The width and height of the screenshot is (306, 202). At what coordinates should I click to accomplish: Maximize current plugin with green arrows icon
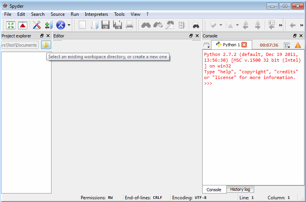[11, 25]
